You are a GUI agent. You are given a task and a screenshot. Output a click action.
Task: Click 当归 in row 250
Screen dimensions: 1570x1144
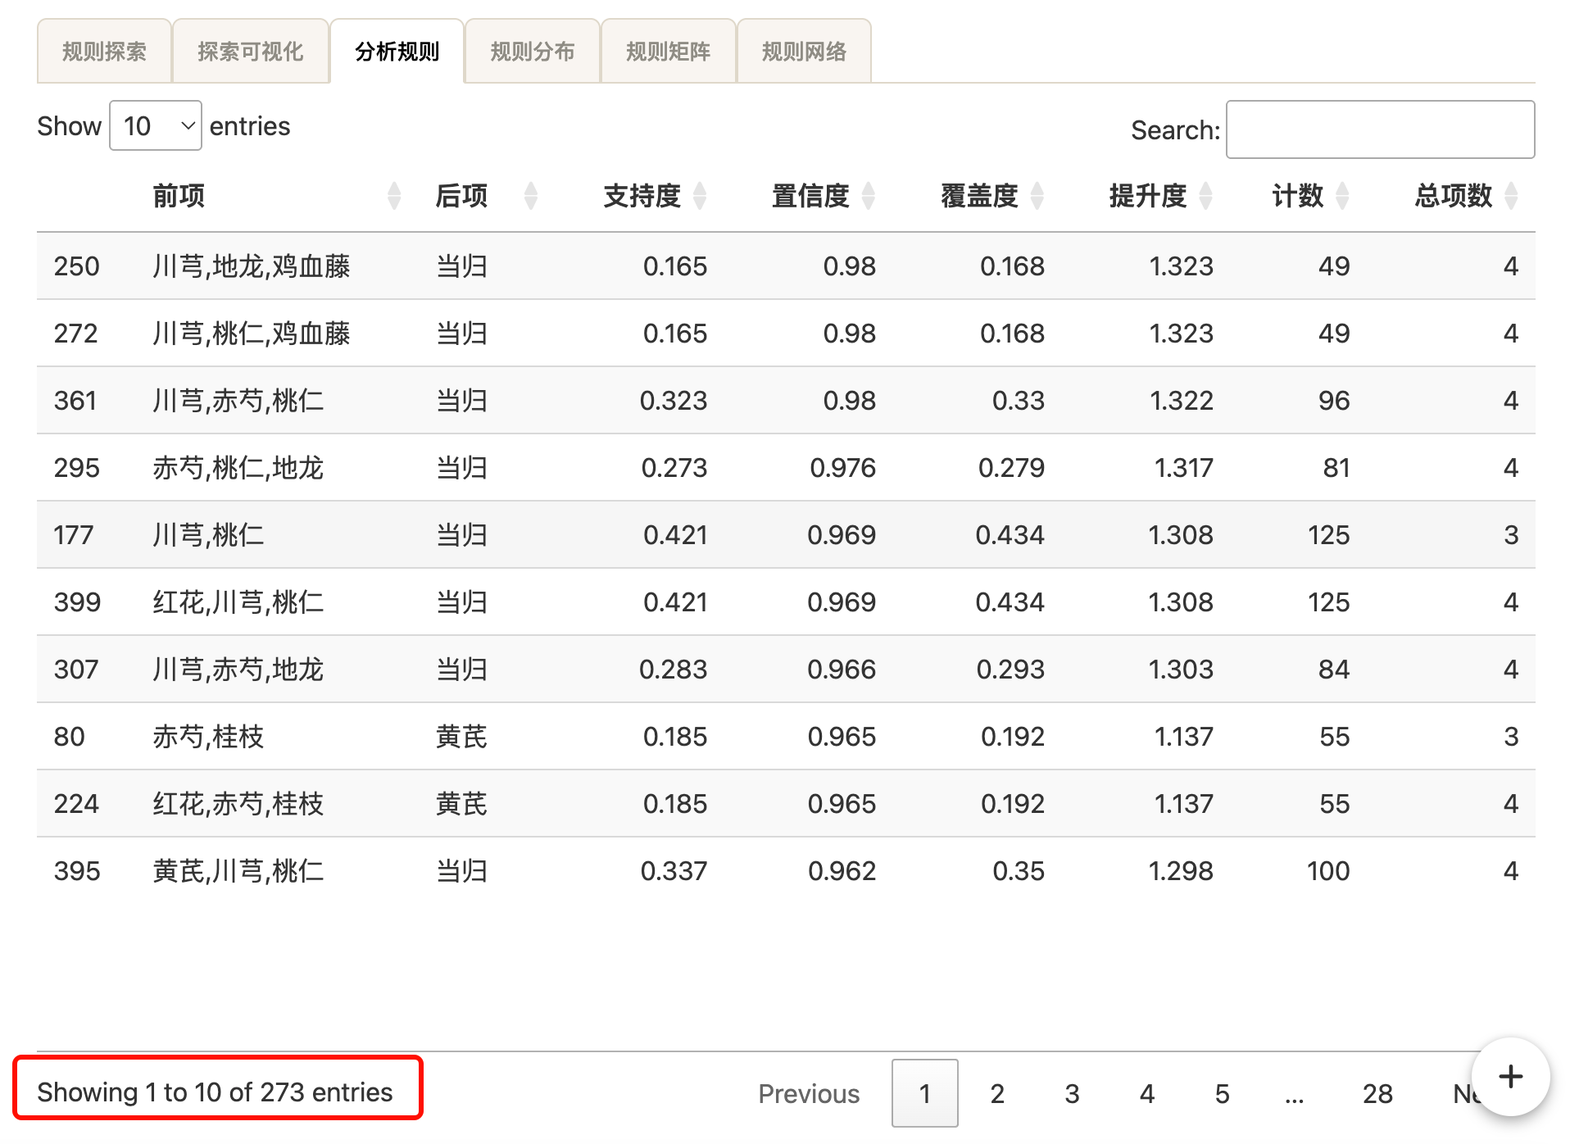tap(461, 266)
